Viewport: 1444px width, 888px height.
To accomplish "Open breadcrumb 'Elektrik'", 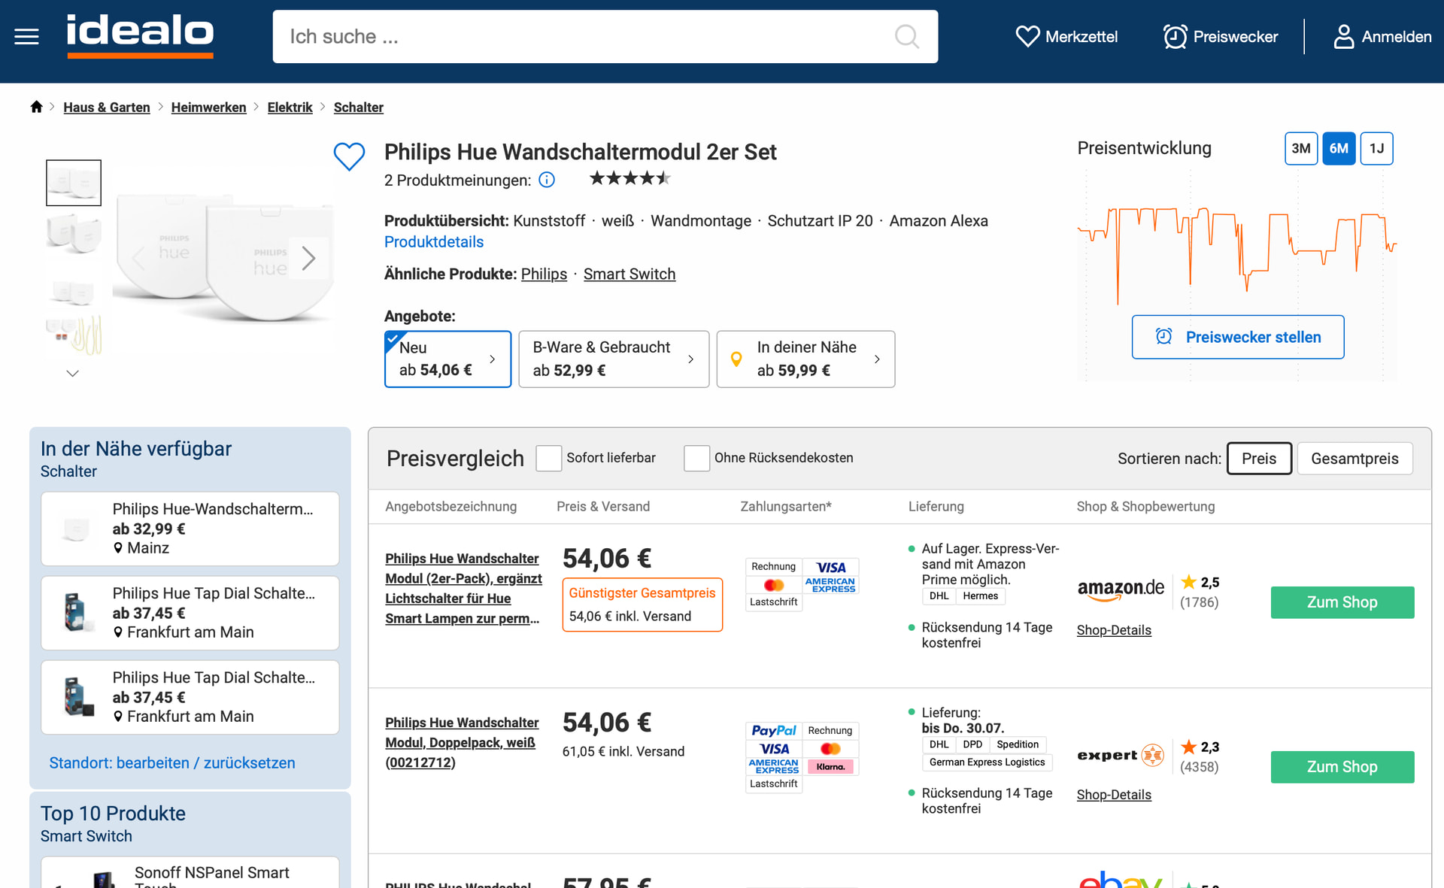I will click(x=290, y=108).
